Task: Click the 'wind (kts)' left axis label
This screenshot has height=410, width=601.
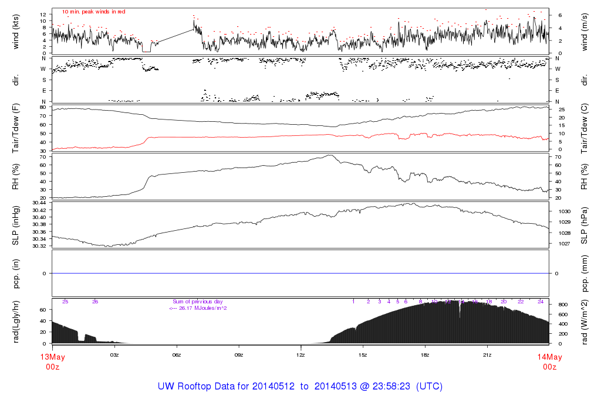Action: pos(16,31)
